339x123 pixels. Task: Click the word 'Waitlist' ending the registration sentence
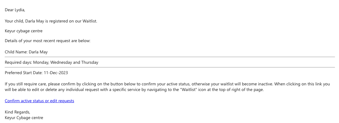click(90, 21)
